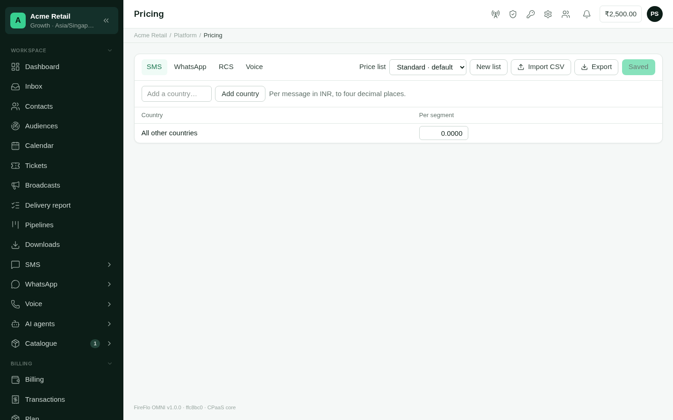Click the Add country button
This screenshot has height=420, width=673.
240,94
